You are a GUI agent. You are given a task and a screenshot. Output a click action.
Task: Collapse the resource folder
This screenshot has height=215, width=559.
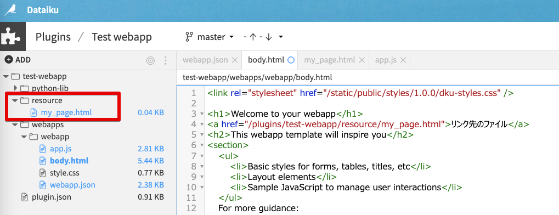(x=15, y=100)
